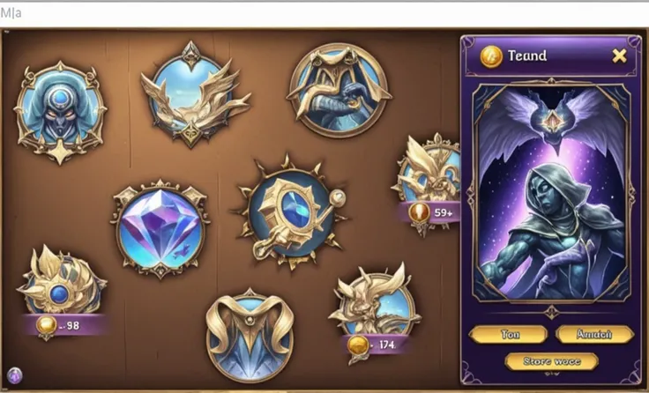Open Store wace button
This screenshot has width=649, height=393.
[551, 361]
